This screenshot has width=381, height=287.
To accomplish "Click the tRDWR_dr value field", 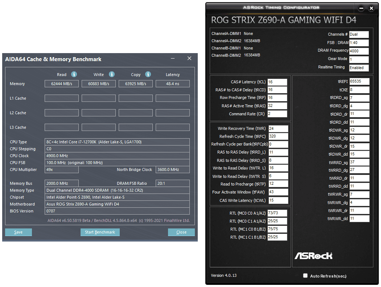I will coord(360,147).
